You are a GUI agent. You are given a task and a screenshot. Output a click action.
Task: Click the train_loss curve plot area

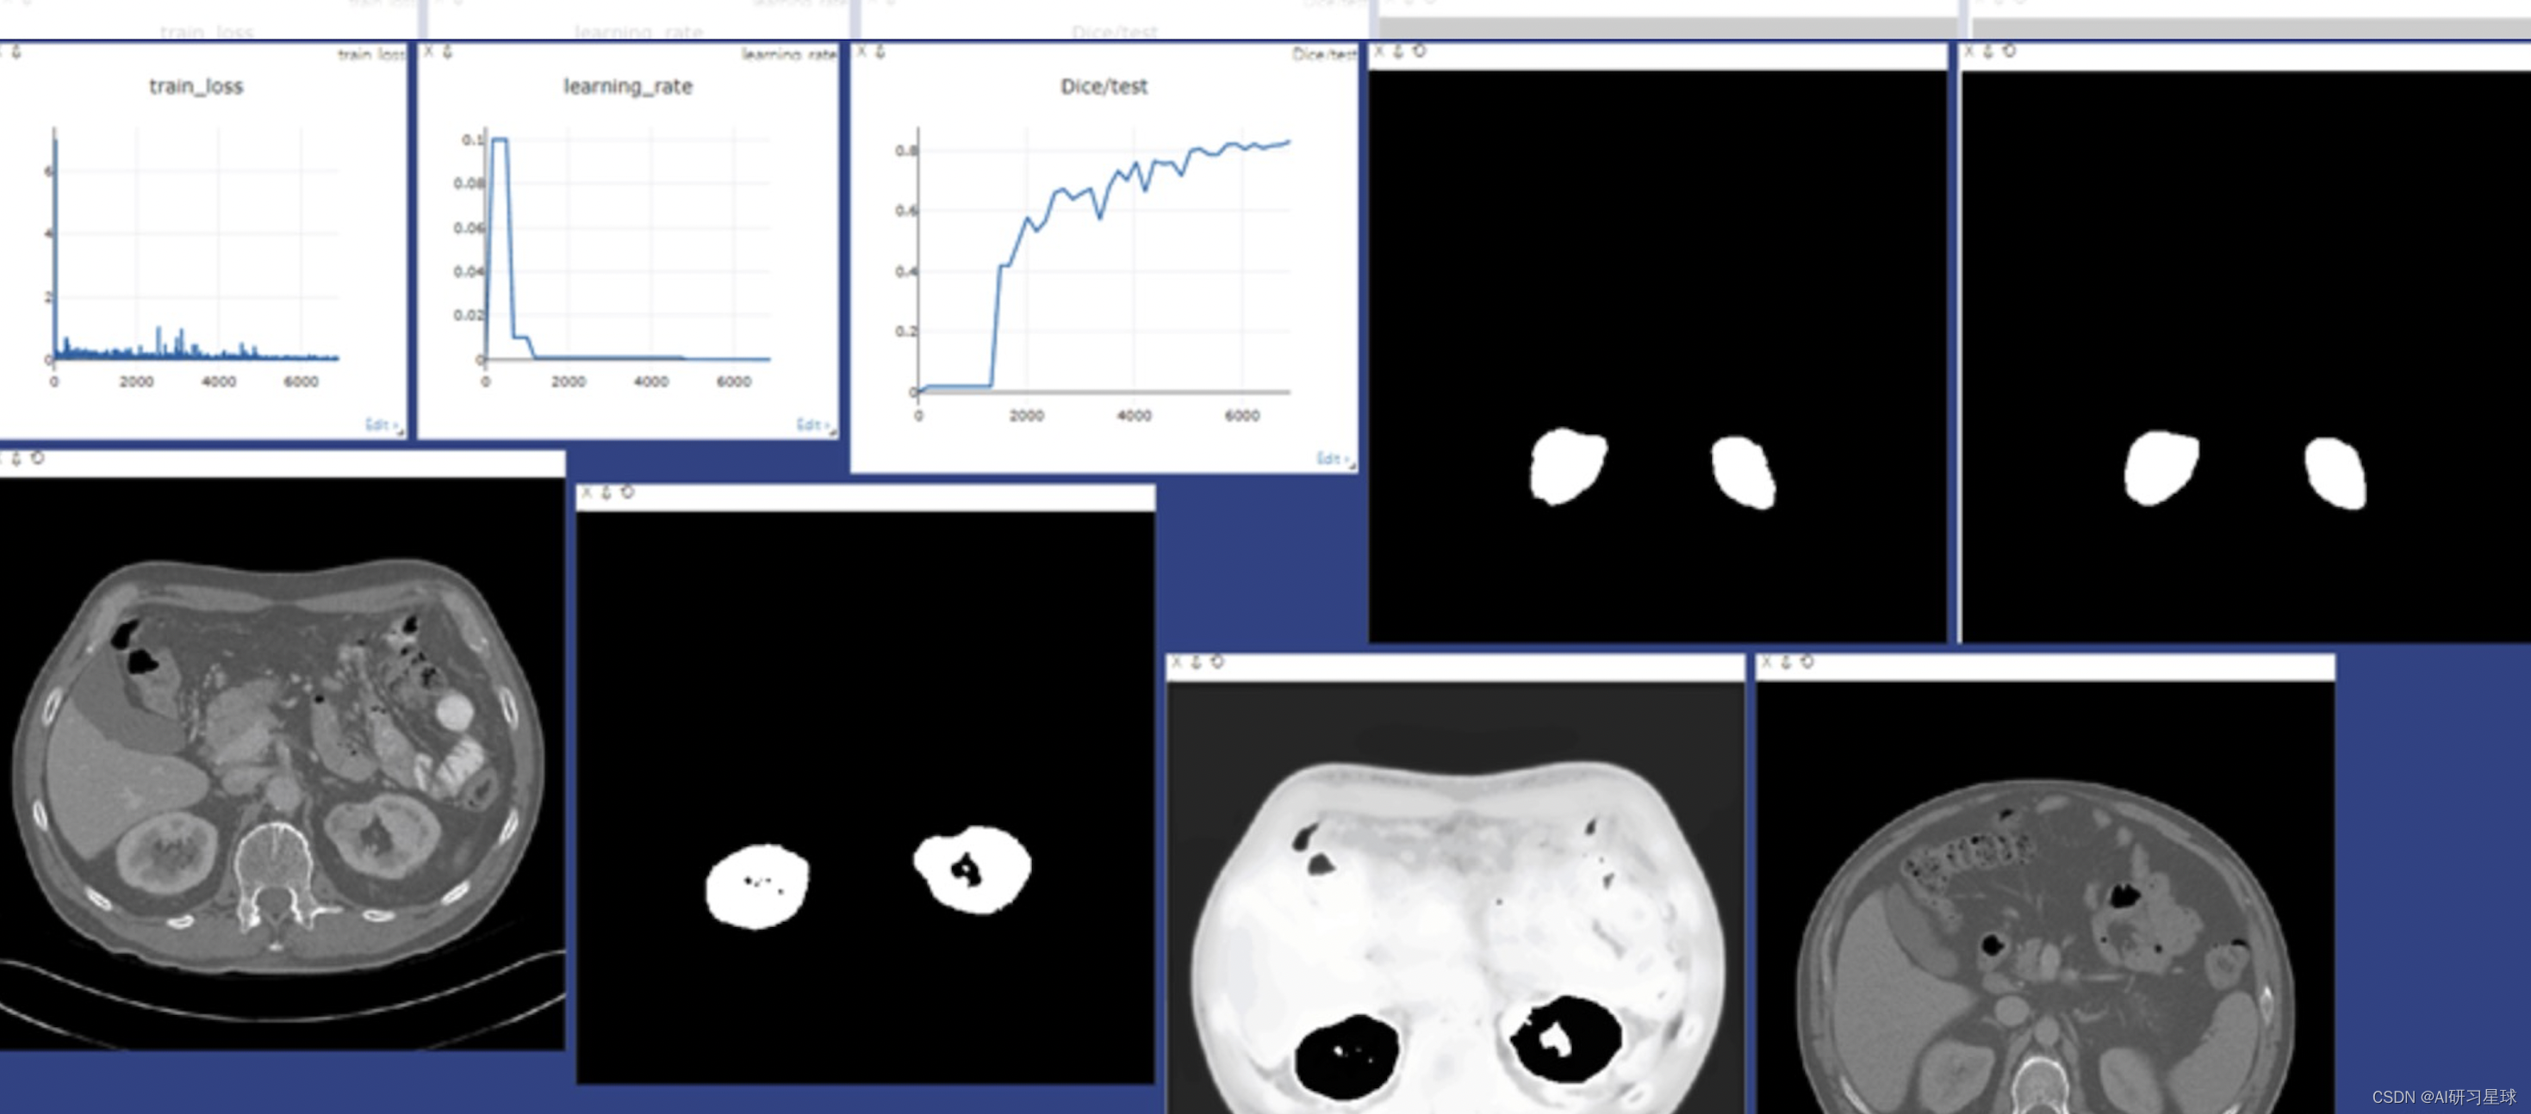click(196, 245)
